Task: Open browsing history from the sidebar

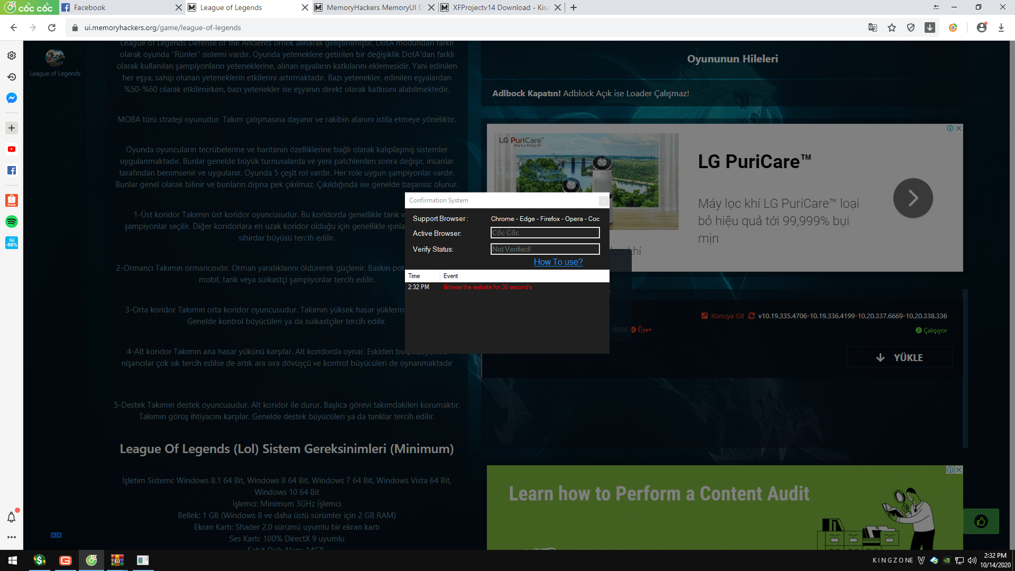Action: pos(12,77)
